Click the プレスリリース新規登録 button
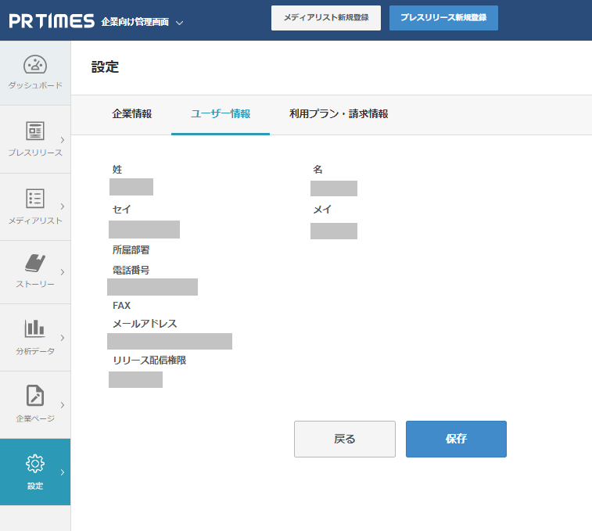592x531 pixels. pos(443,17)
